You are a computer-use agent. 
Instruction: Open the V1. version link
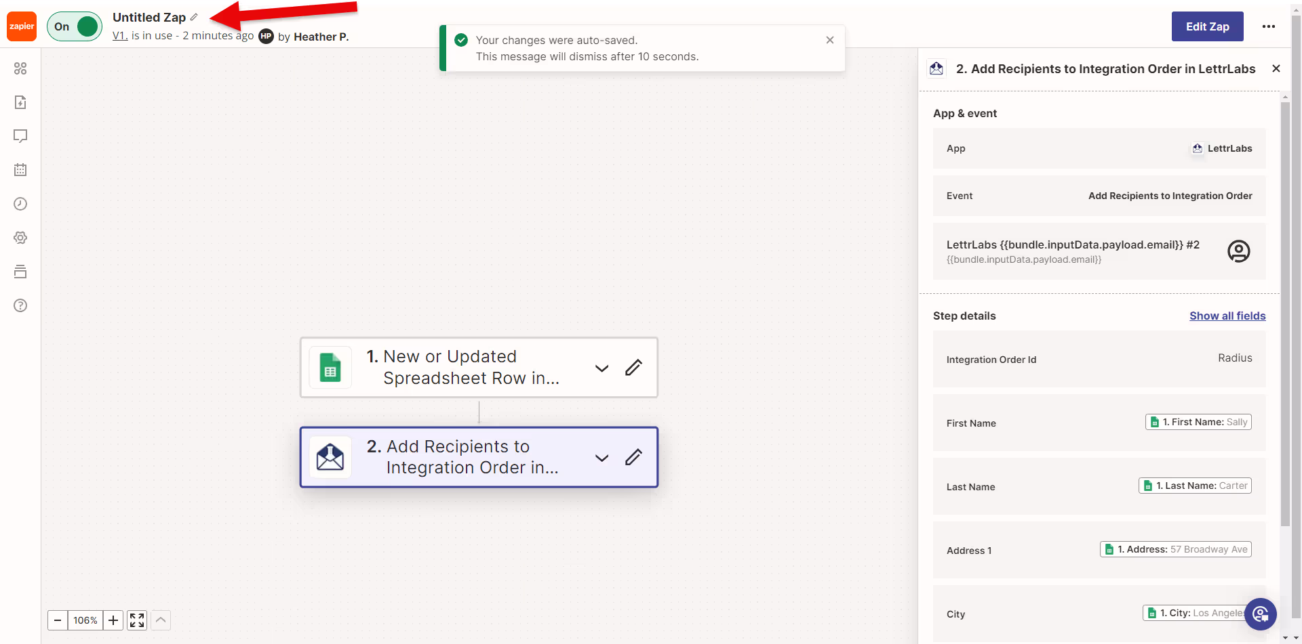coord(120,36)
